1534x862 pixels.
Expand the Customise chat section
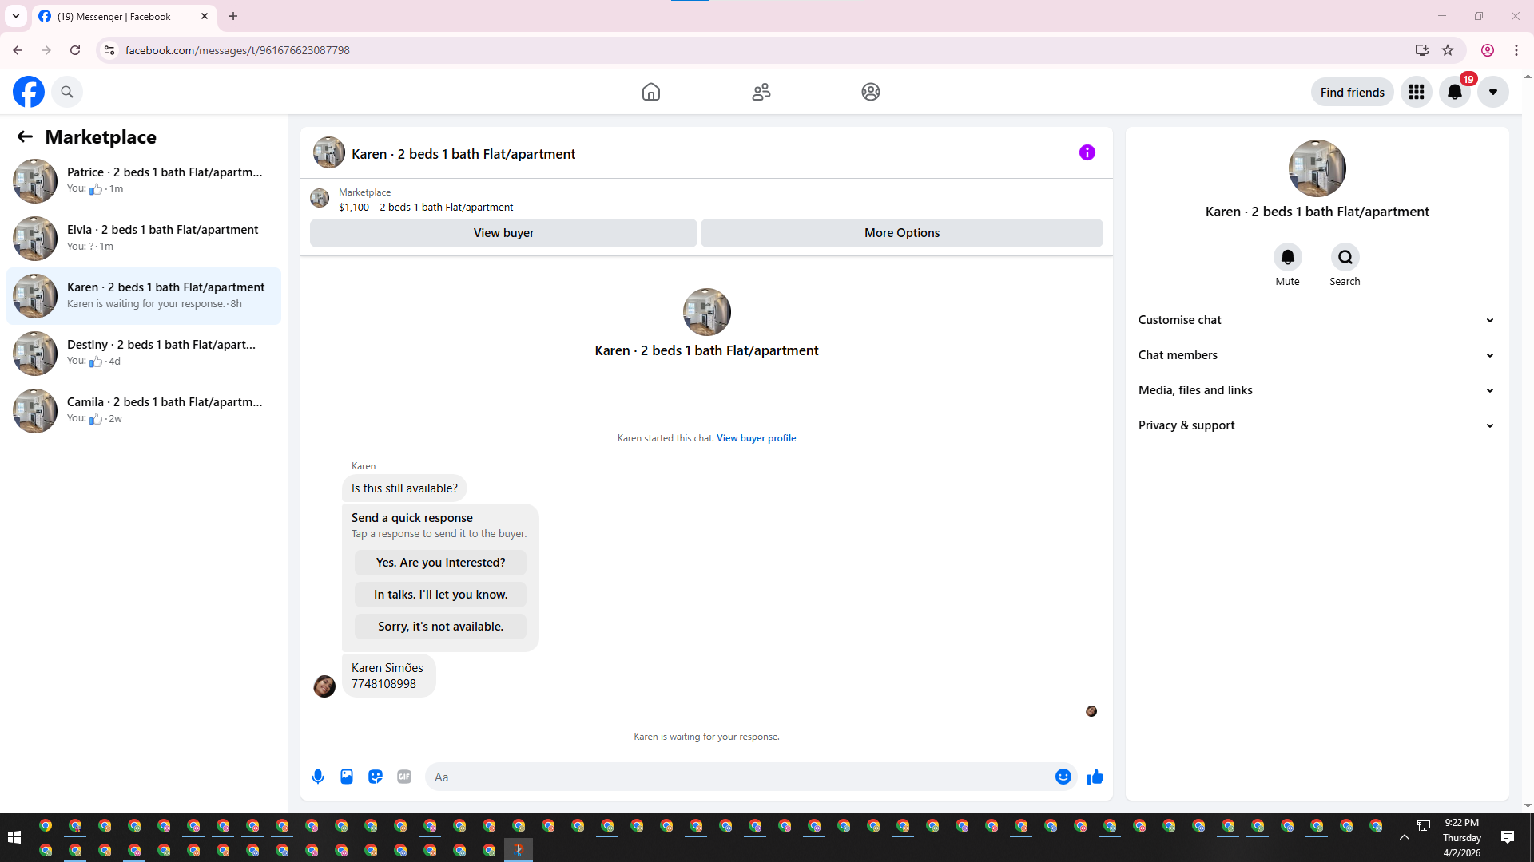(x=1317, y=320)
